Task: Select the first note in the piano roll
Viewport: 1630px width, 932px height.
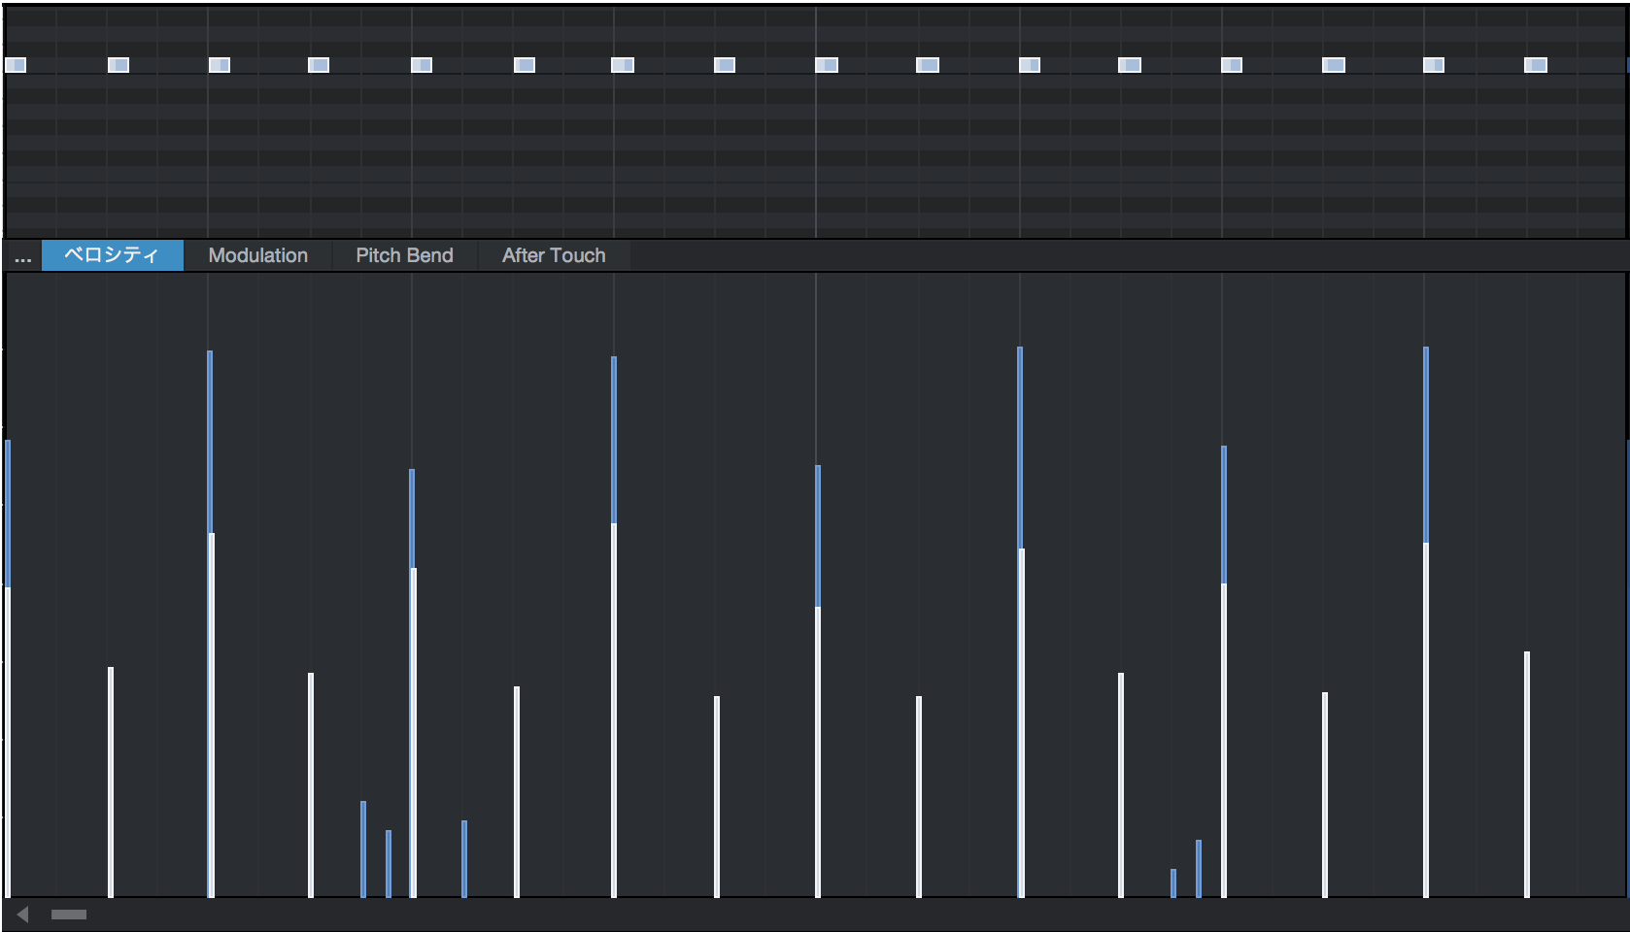Action: pyautogui.click(x=16, y=65)
